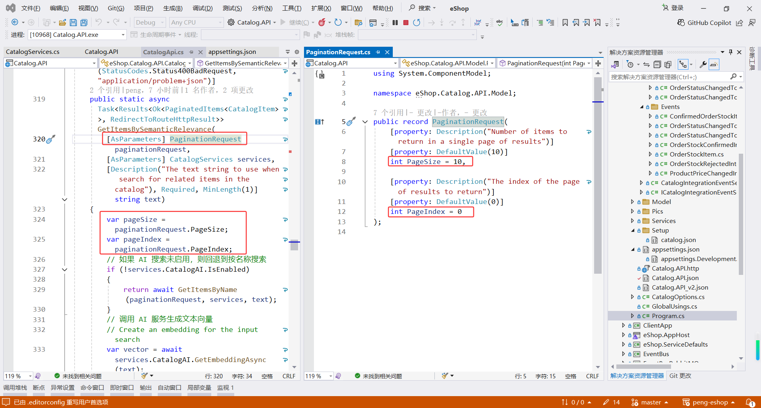The height and width of the screenshot is (408, 761).
Task: Click the Hot Reload flame icon
Action: point(322,23)
